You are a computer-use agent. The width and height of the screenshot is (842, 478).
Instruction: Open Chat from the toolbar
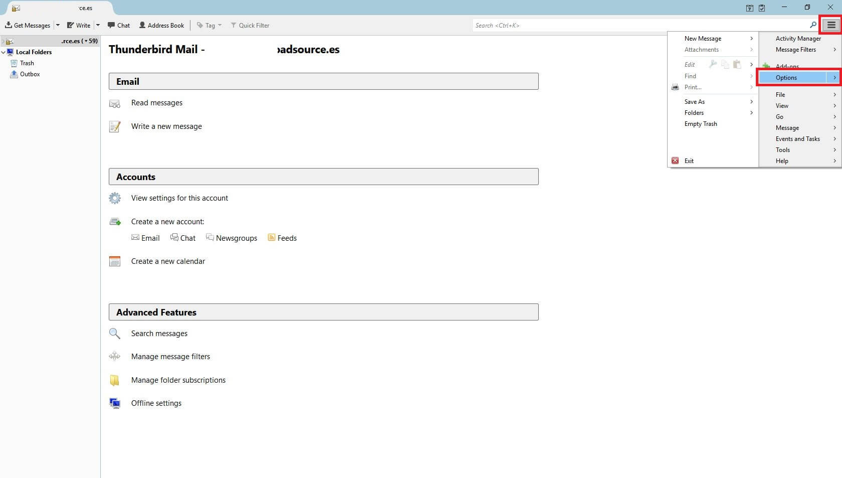pos(119,25)
